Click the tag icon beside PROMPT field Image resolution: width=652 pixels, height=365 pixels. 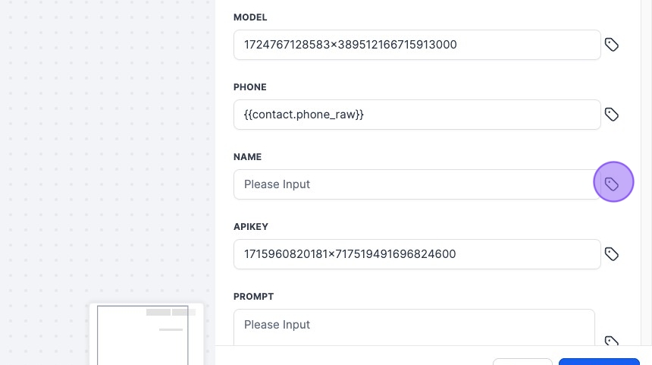[612, 341]
